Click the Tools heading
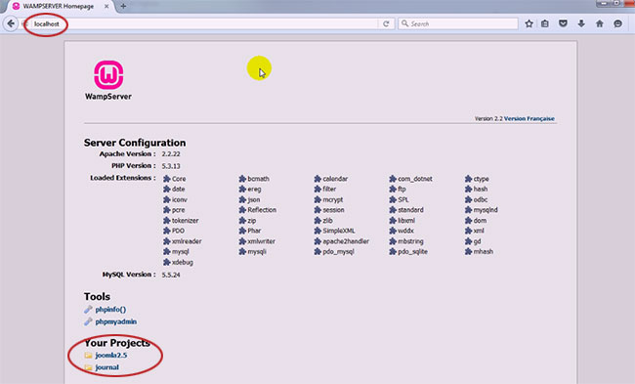The width and height of the screenshot is (635, 384). click(97, 296)
